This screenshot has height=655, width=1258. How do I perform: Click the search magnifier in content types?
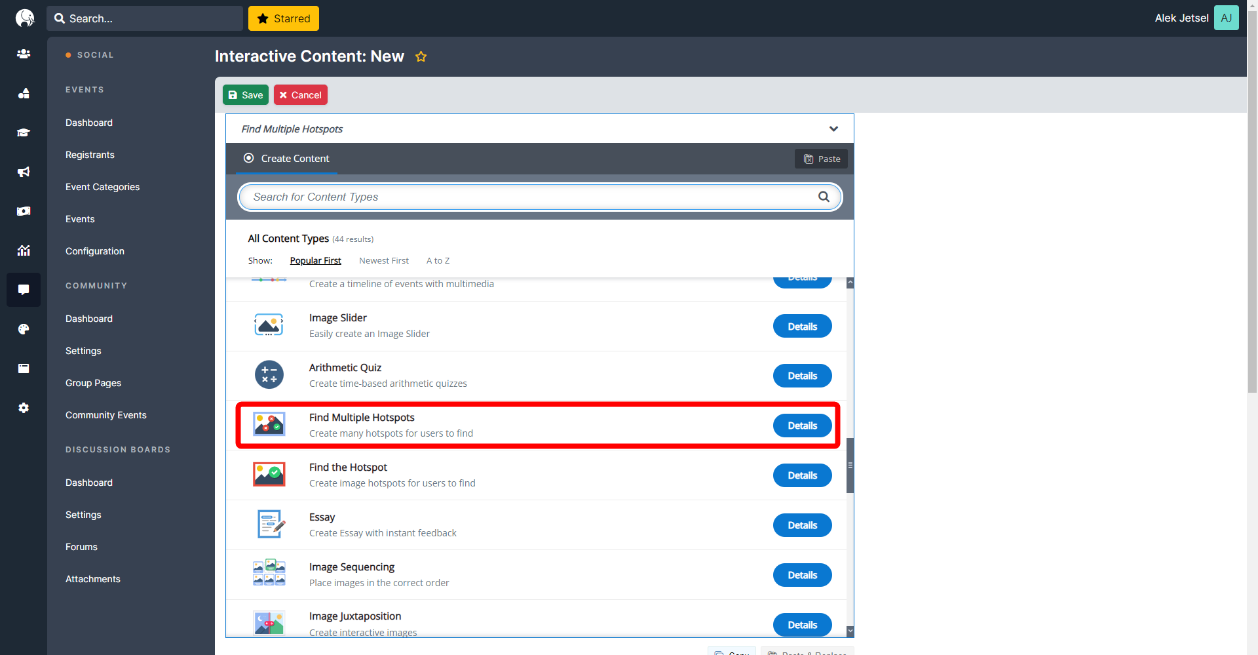point(824,197)
